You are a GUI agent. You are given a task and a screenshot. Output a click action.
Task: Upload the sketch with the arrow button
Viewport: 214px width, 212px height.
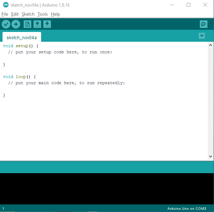click(x=16, y=24)
